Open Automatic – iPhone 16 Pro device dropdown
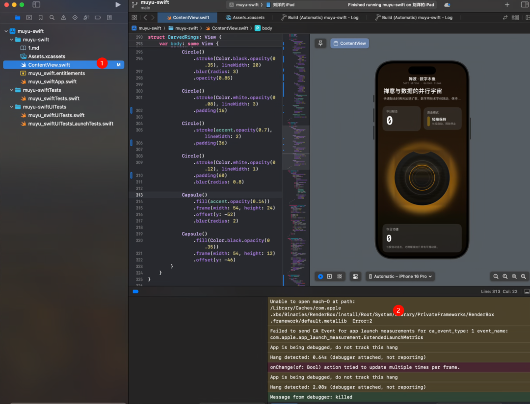Image resolution: width=530 pixels, height=404 pixels. pos(400,277)
